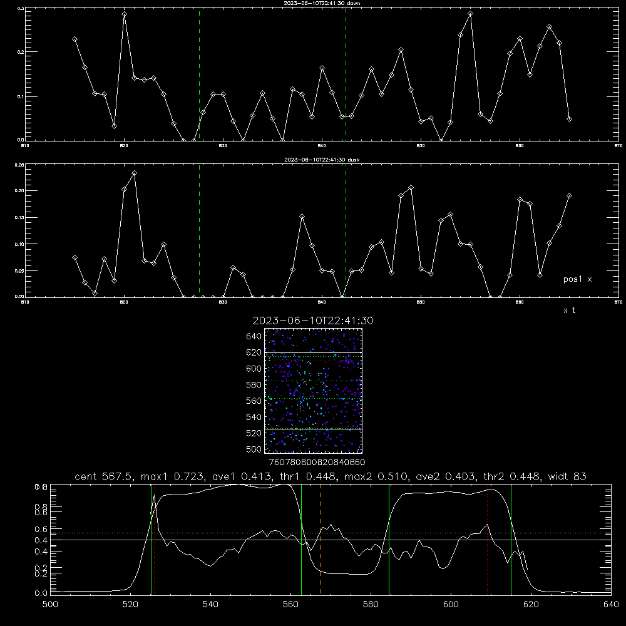This screenshot has width=626, height=626.
Task: Select the '2023-06-10T22:41:30' title above center image
Action: pos(313,321)
